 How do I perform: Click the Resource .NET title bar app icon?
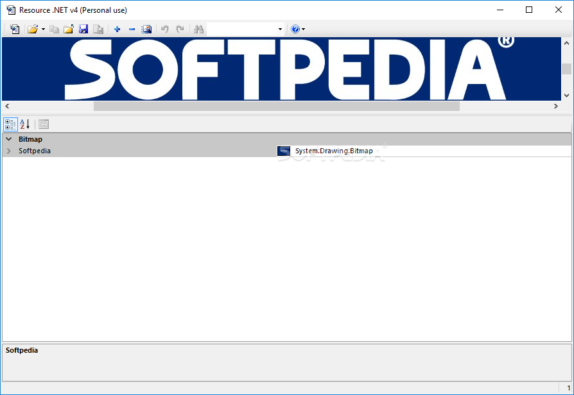tap(11, 10)
